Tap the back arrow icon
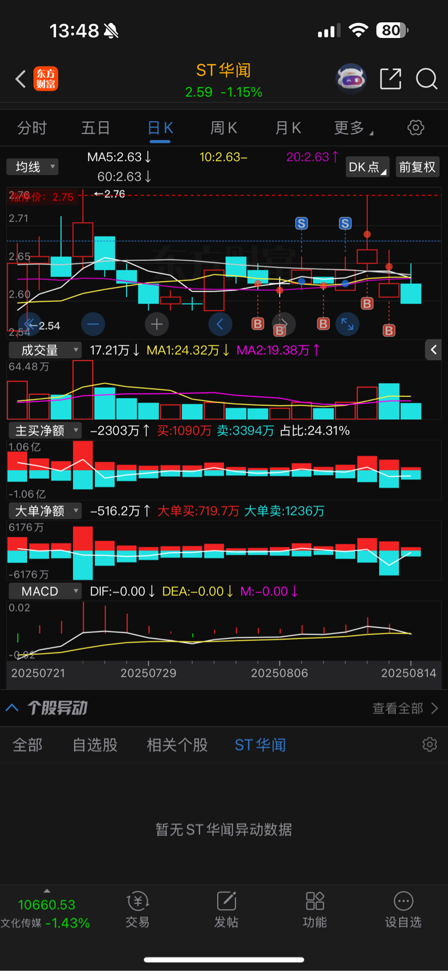Viewport: 448px width, 971px height. click(x=21, y=79)
